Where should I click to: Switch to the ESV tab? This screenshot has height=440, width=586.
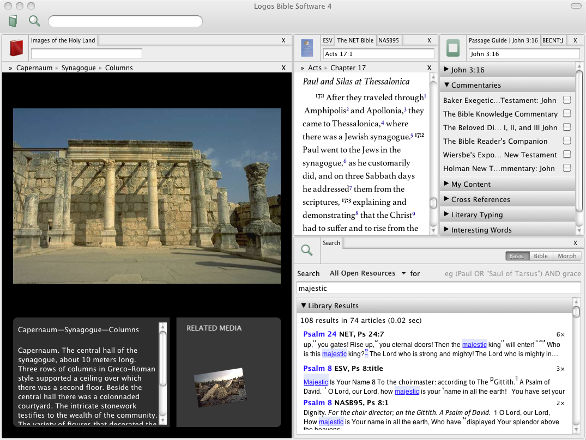point(327,40)
